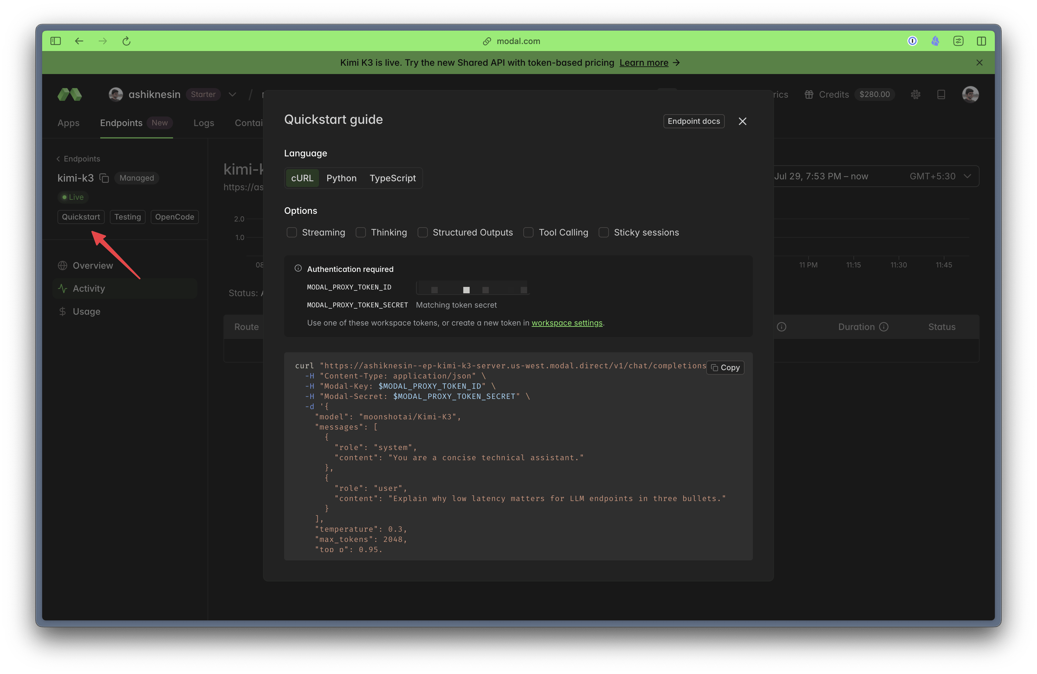
Task: Click the Credits gift icon
Action: click(x=809, y=94)
